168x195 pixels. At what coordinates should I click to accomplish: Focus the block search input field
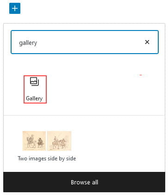(85, 42)
